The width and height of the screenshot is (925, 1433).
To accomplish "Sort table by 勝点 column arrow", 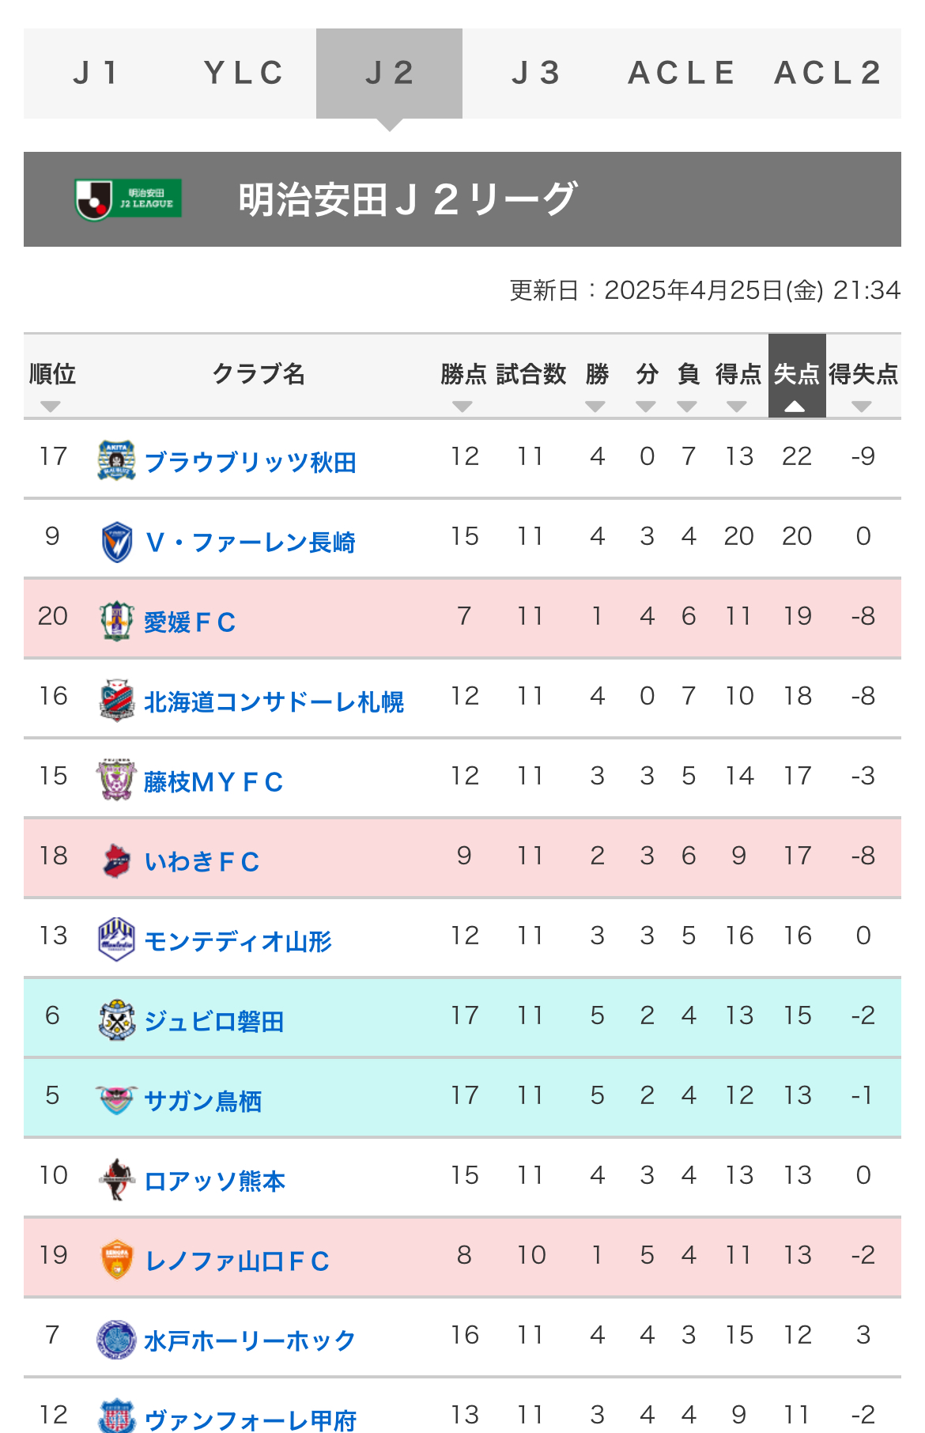I will pos(462,406).
